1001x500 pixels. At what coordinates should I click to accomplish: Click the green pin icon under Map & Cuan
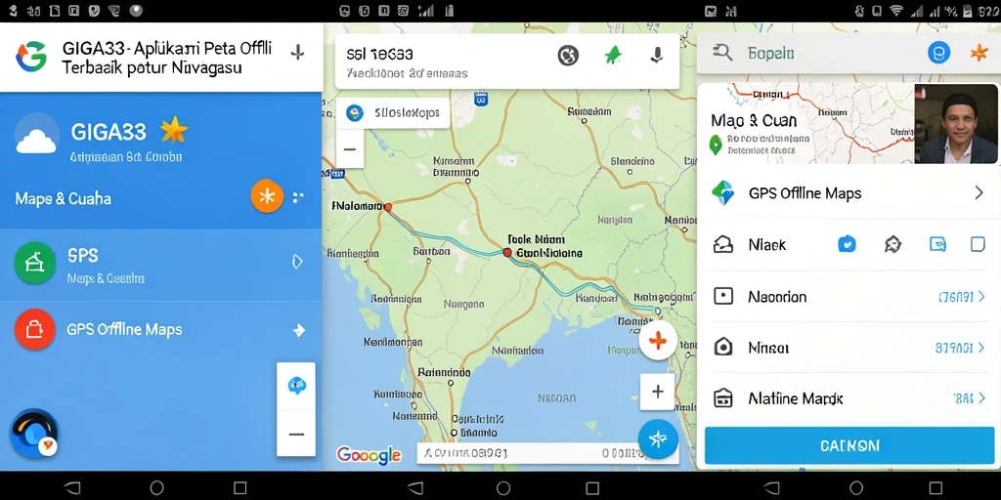point(716,145)
